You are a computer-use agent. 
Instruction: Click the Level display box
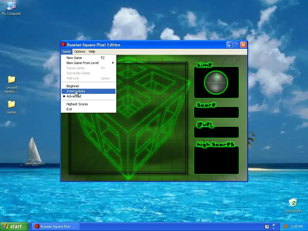click(216, 132)
